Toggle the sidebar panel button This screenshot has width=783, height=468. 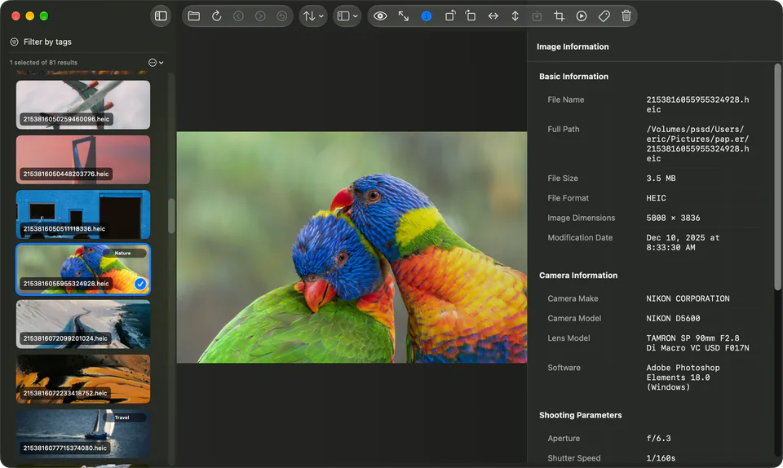161,16
